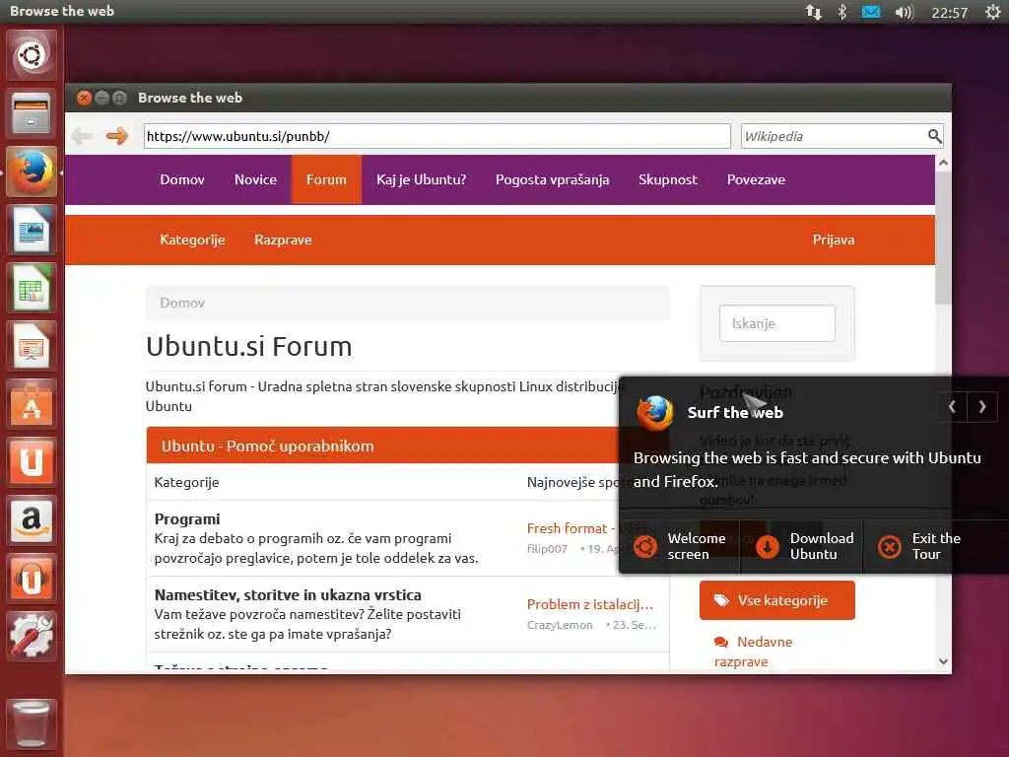Open the Problem z istalacij... topic
The height and width of the screenshot is (757, 1009).
(590, 604)
